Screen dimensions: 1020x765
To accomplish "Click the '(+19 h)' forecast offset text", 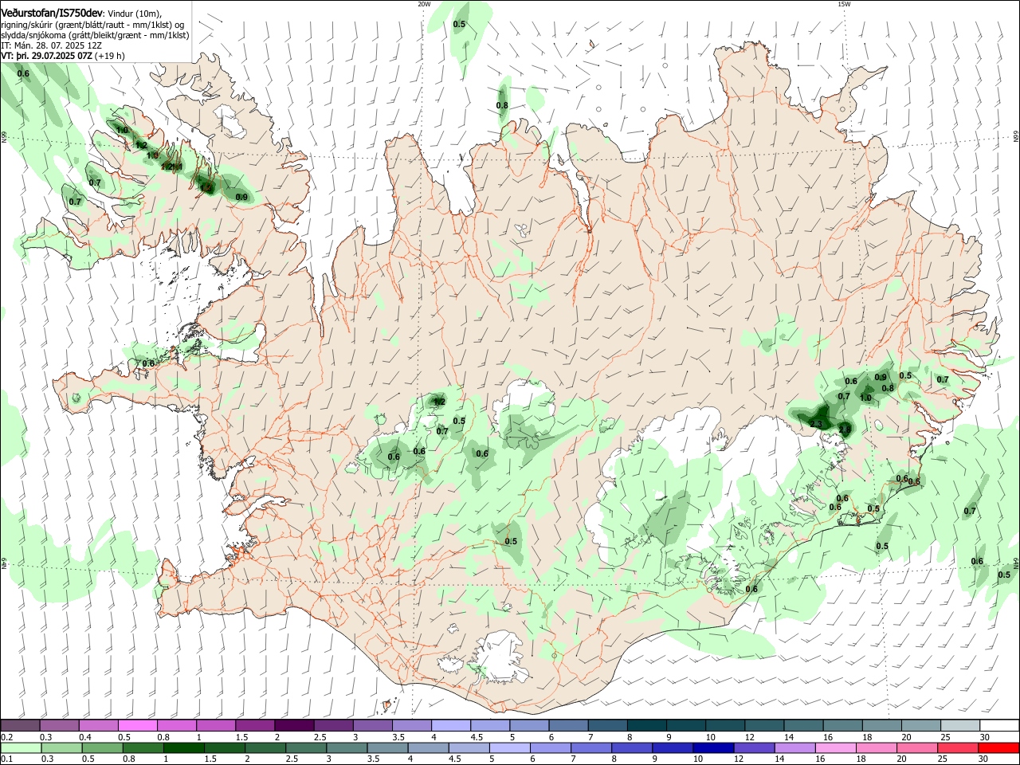I will pos(110,56).
